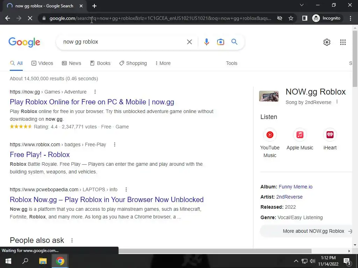The height and width of the screenshot is (268, 358).
Task: Show hidden system tray icons
Action: point(296,261)
